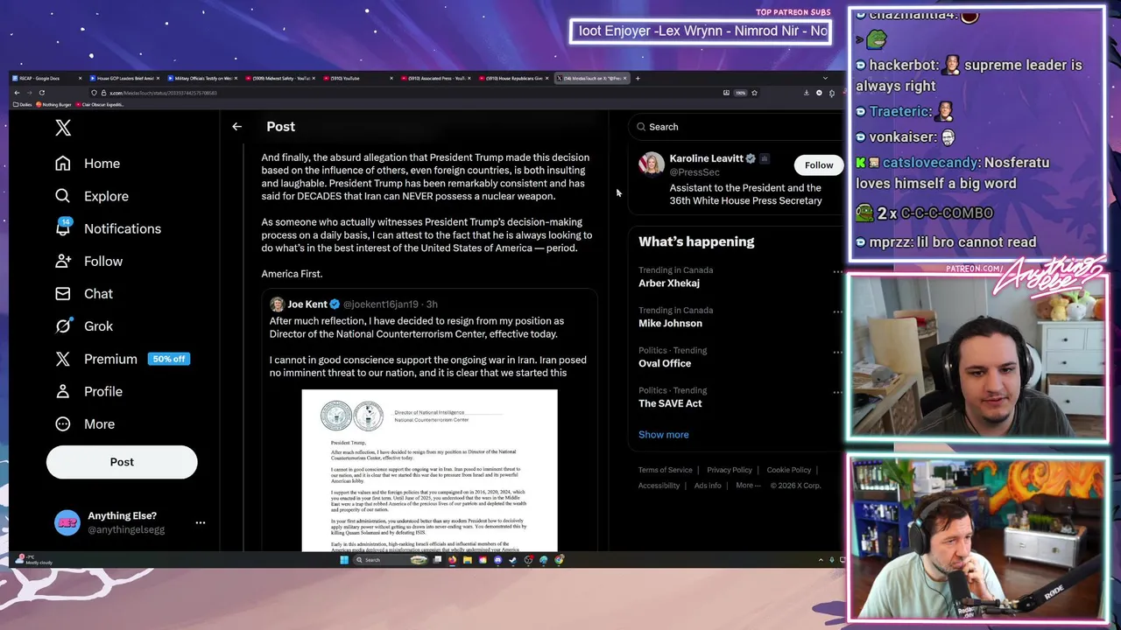
Task: Switch to Military Officials Testify tab
Action: [x=203, y=78]
